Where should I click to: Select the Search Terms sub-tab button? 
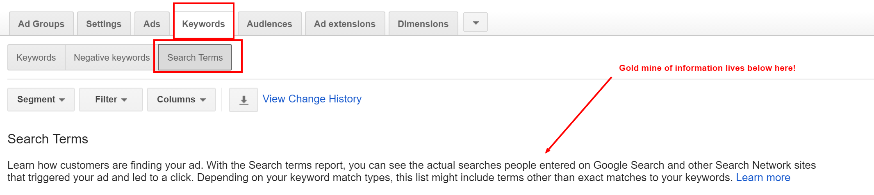tap(195, 57)
